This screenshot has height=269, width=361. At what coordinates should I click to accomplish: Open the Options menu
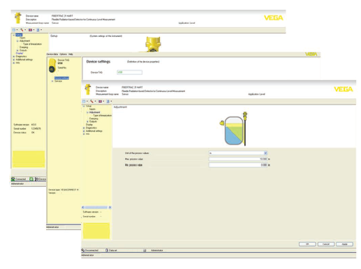[x=63, y=54]
